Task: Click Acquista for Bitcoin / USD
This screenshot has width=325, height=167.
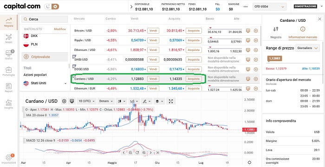Action: click(194, 31)
